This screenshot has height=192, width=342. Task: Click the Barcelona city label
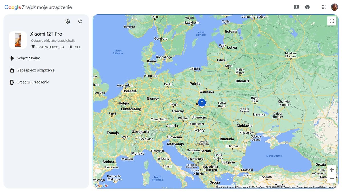[111, 167]
